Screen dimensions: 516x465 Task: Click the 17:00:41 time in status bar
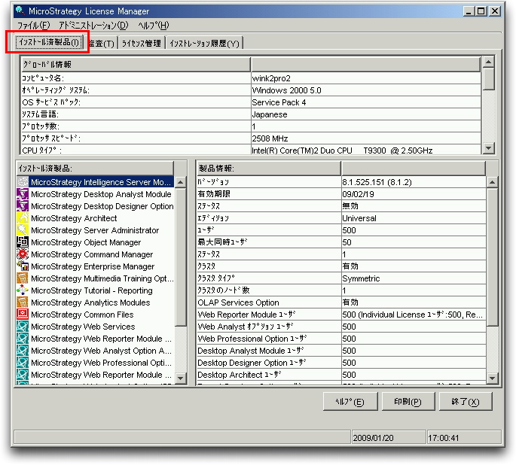click(x=443, y=438)
